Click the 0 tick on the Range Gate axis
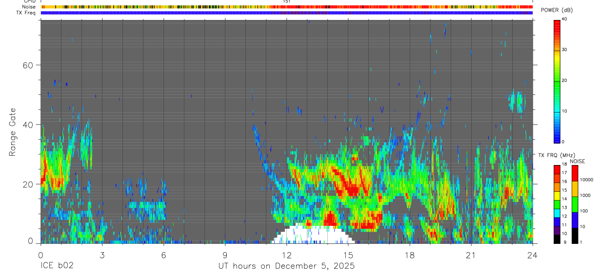Image resolution: width=599 pixels, height=276 pixels. pos(31,241)
